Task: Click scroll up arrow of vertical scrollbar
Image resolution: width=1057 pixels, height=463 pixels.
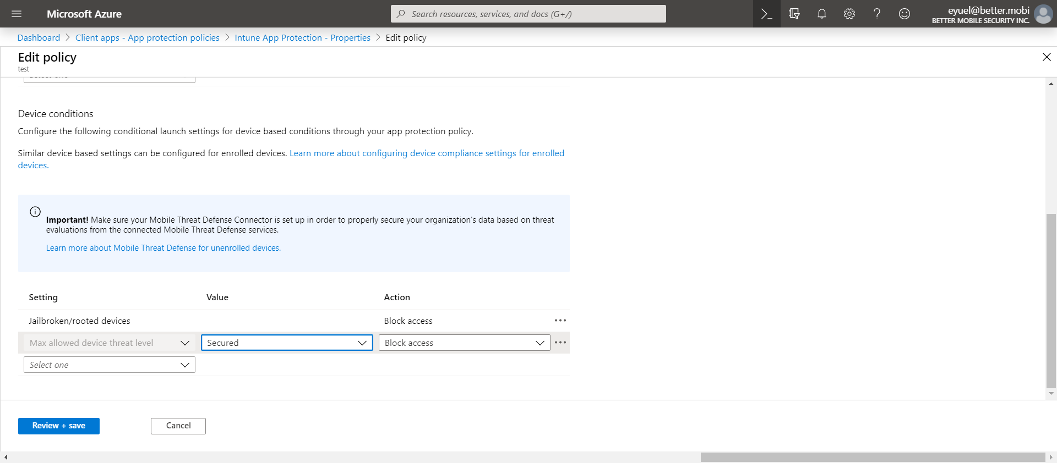Action: (x=1051, y=84)
